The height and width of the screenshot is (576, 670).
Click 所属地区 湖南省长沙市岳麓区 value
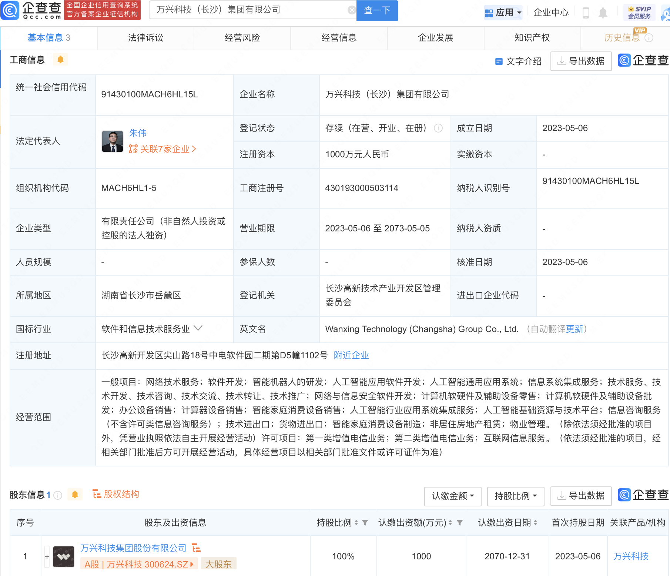141,295
